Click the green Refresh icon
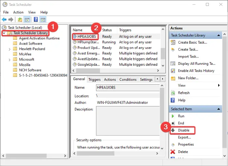Screen dimensions: 228x166 tap(173, 93)
